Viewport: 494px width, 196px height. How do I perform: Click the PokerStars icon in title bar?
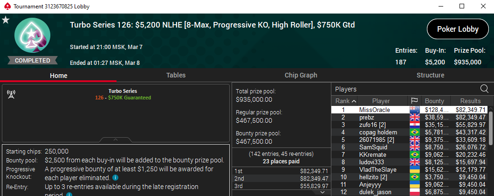pyautogui.click(x=5, y=7)
